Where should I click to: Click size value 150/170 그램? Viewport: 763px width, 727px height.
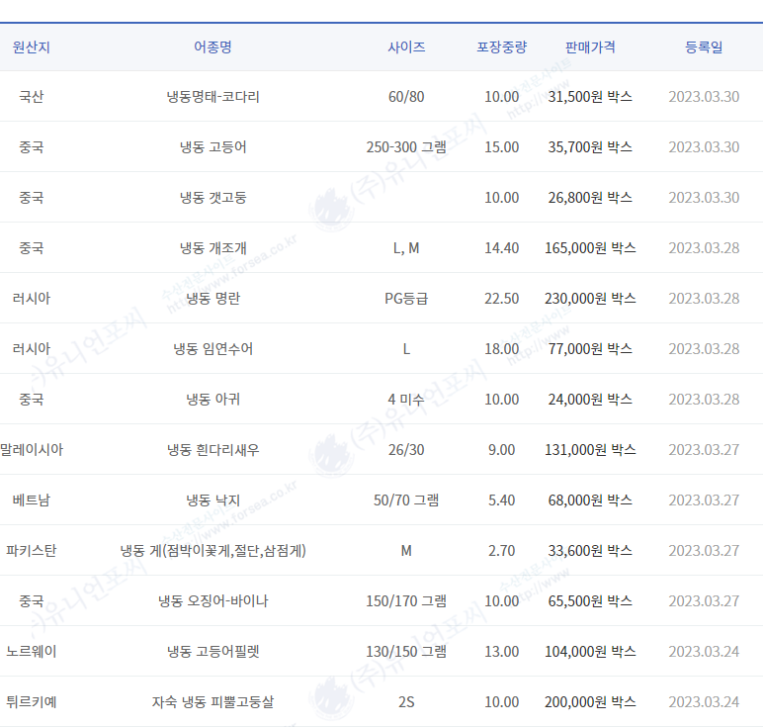pyautogui.click(x=406, y=601)
